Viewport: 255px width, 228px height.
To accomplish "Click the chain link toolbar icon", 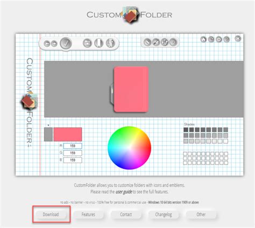I will tap(147, 42).
